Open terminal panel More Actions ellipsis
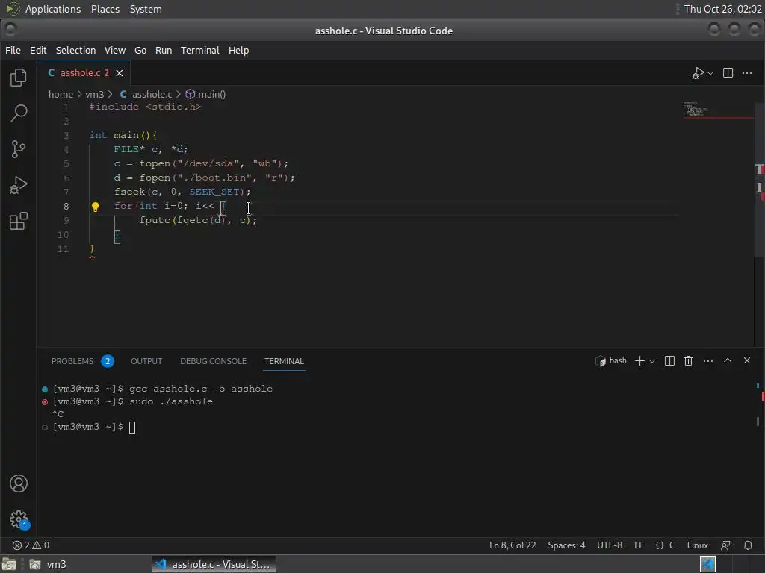The height and width of the screenshot is (573, 765). tap(708, 360)
